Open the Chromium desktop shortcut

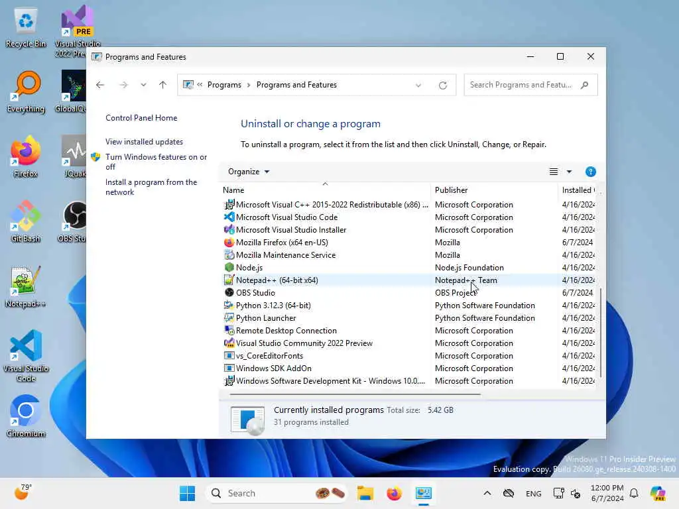(x=26, y=416)
